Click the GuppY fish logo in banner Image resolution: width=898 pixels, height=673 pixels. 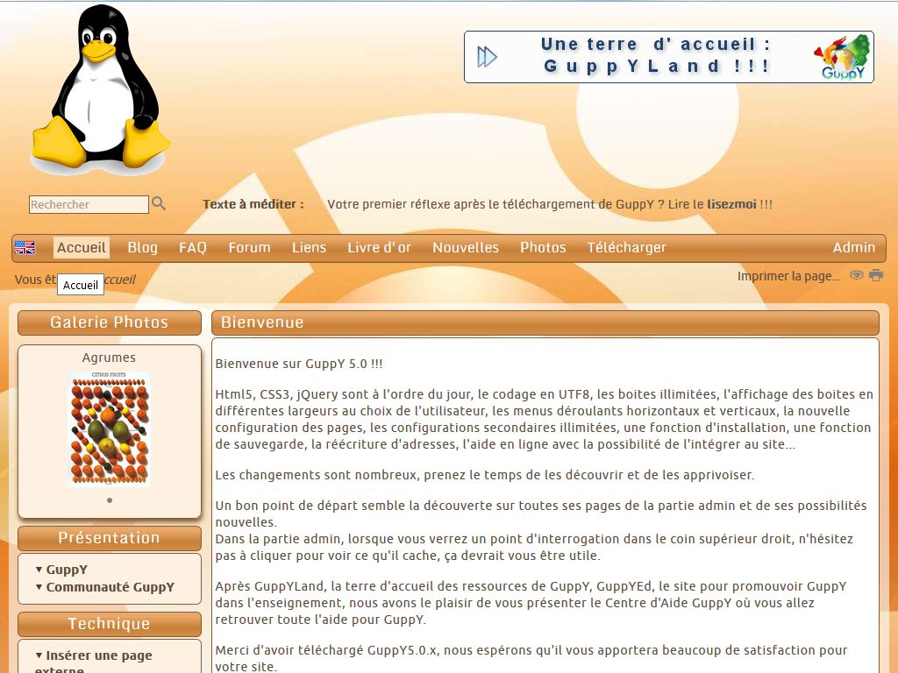pyautogui.click(x=843, y=58)
